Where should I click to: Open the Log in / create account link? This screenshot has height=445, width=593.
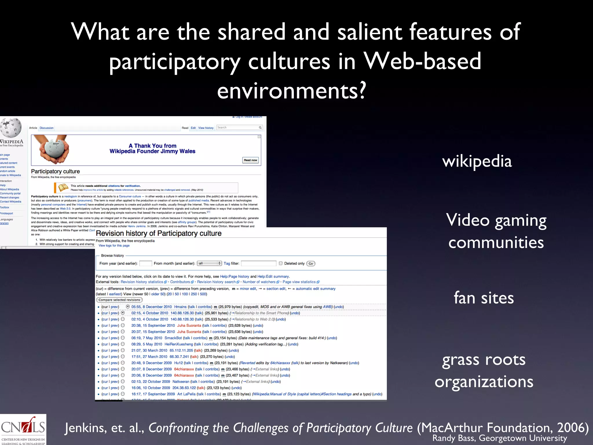coord(248,117)
